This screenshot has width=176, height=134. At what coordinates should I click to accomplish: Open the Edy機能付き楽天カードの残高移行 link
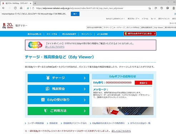tap(109, 123)
